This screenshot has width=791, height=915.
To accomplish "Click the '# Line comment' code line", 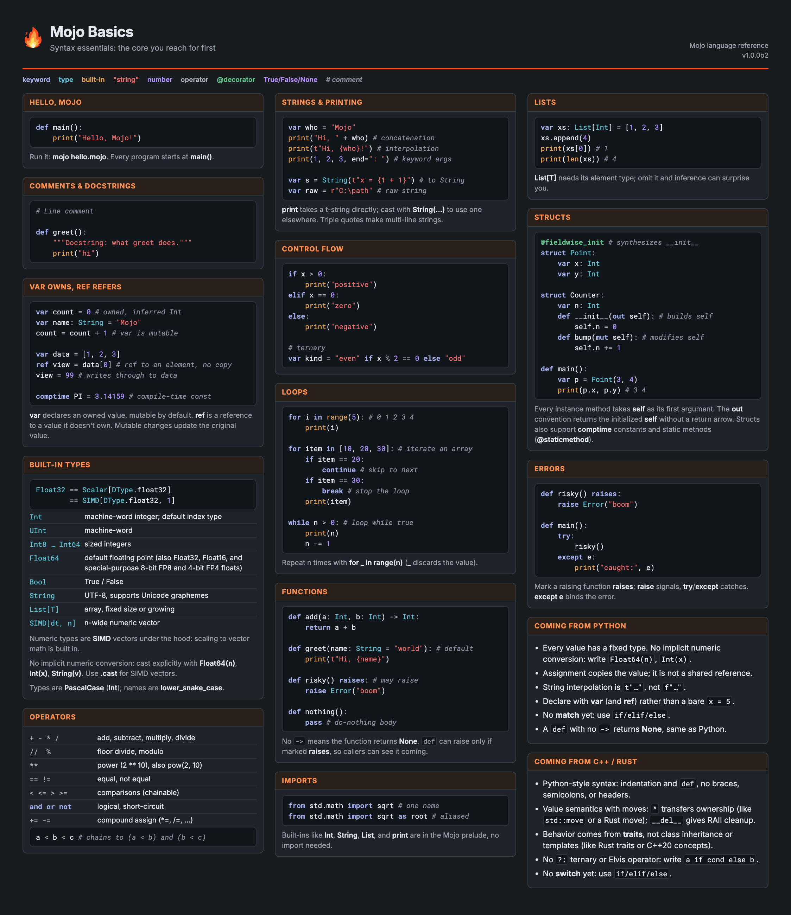I will pos(64,212).
